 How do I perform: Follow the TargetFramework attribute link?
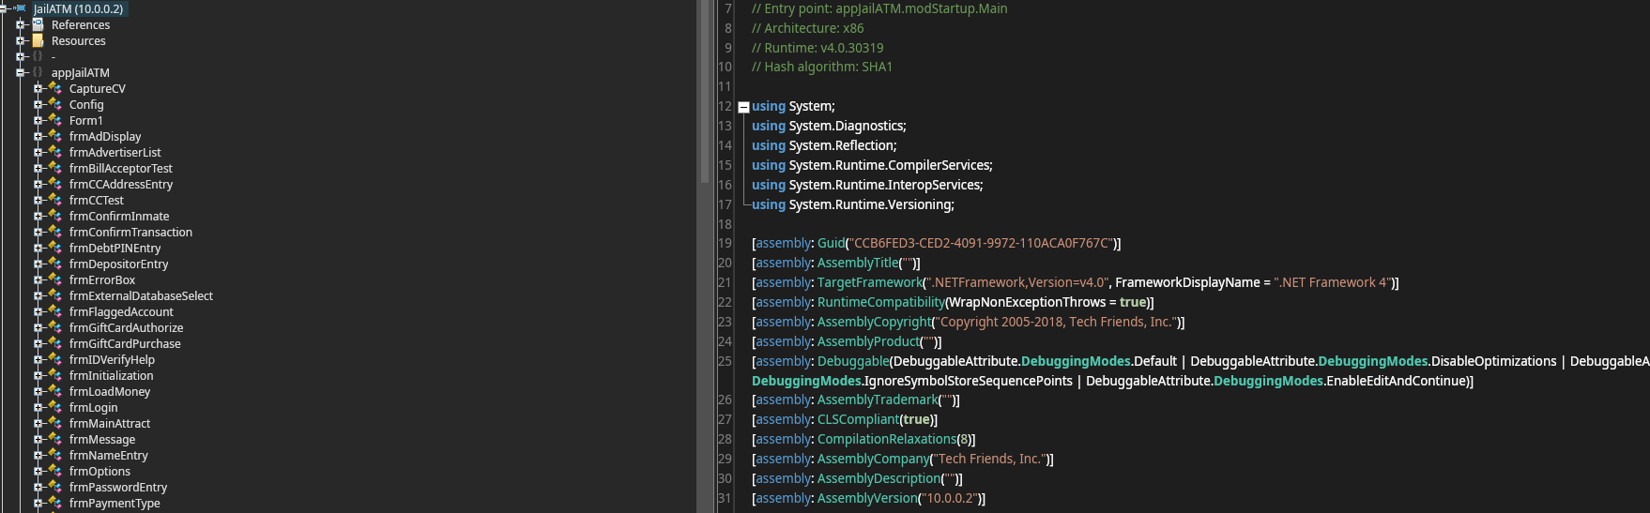click(x=870, y=282)
